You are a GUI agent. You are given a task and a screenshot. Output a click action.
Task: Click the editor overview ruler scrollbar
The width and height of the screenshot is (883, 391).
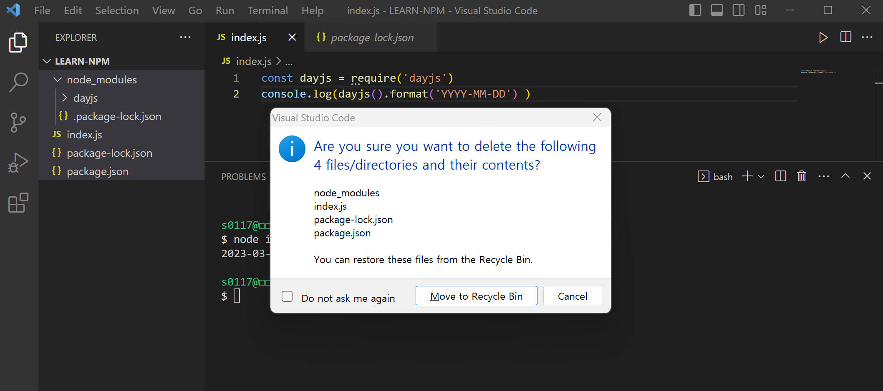point(878,115)
